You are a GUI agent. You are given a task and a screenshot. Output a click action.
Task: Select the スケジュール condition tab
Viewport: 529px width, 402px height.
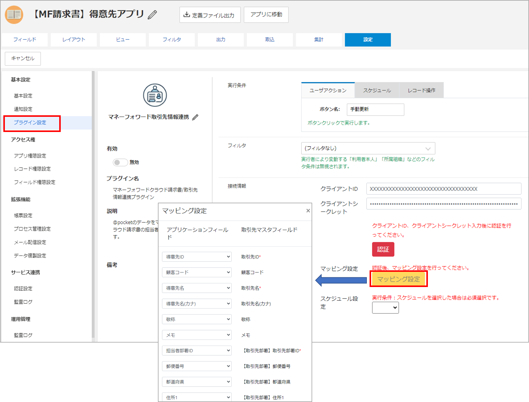[x=377, y=90]
